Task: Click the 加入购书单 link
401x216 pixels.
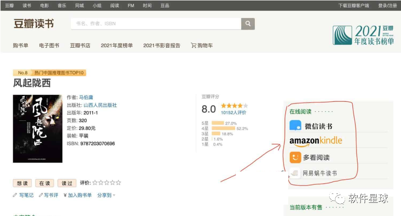Action: [x=80, y=195]
